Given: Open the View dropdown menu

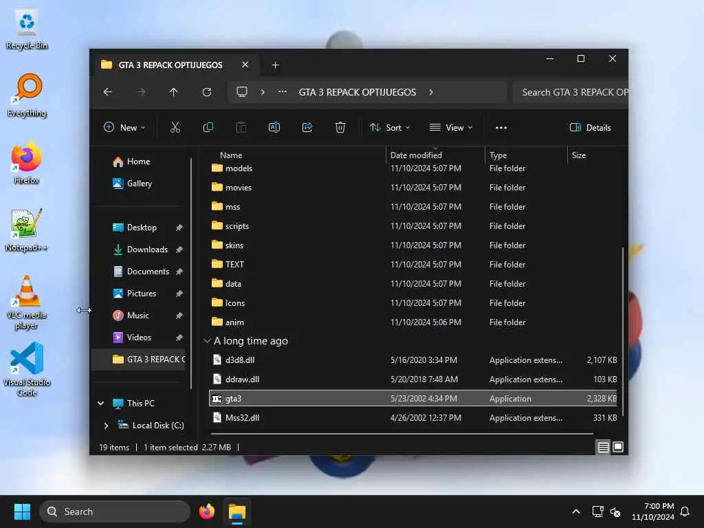Looking at the screenshot, I should pos(451,127).
